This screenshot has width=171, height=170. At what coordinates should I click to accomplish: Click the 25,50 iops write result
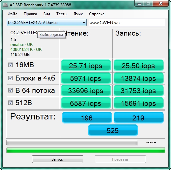tap(138, 66)
